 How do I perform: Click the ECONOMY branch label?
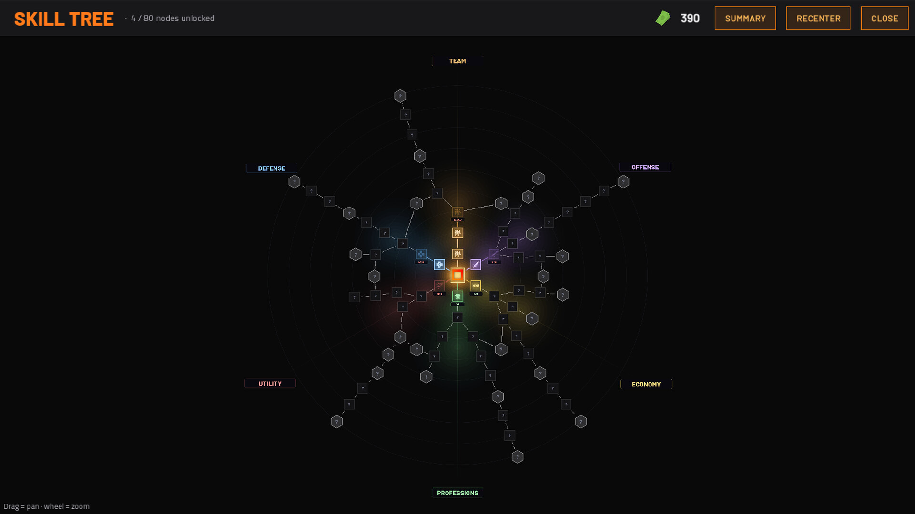coord(646,384)
